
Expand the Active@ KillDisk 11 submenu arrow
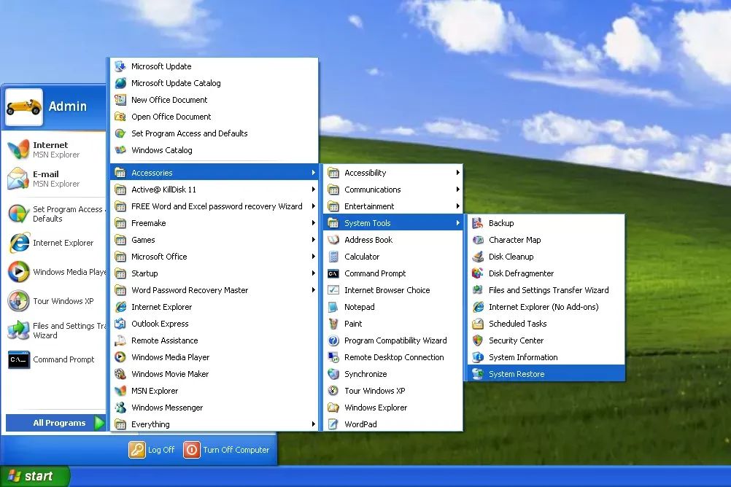313,190
